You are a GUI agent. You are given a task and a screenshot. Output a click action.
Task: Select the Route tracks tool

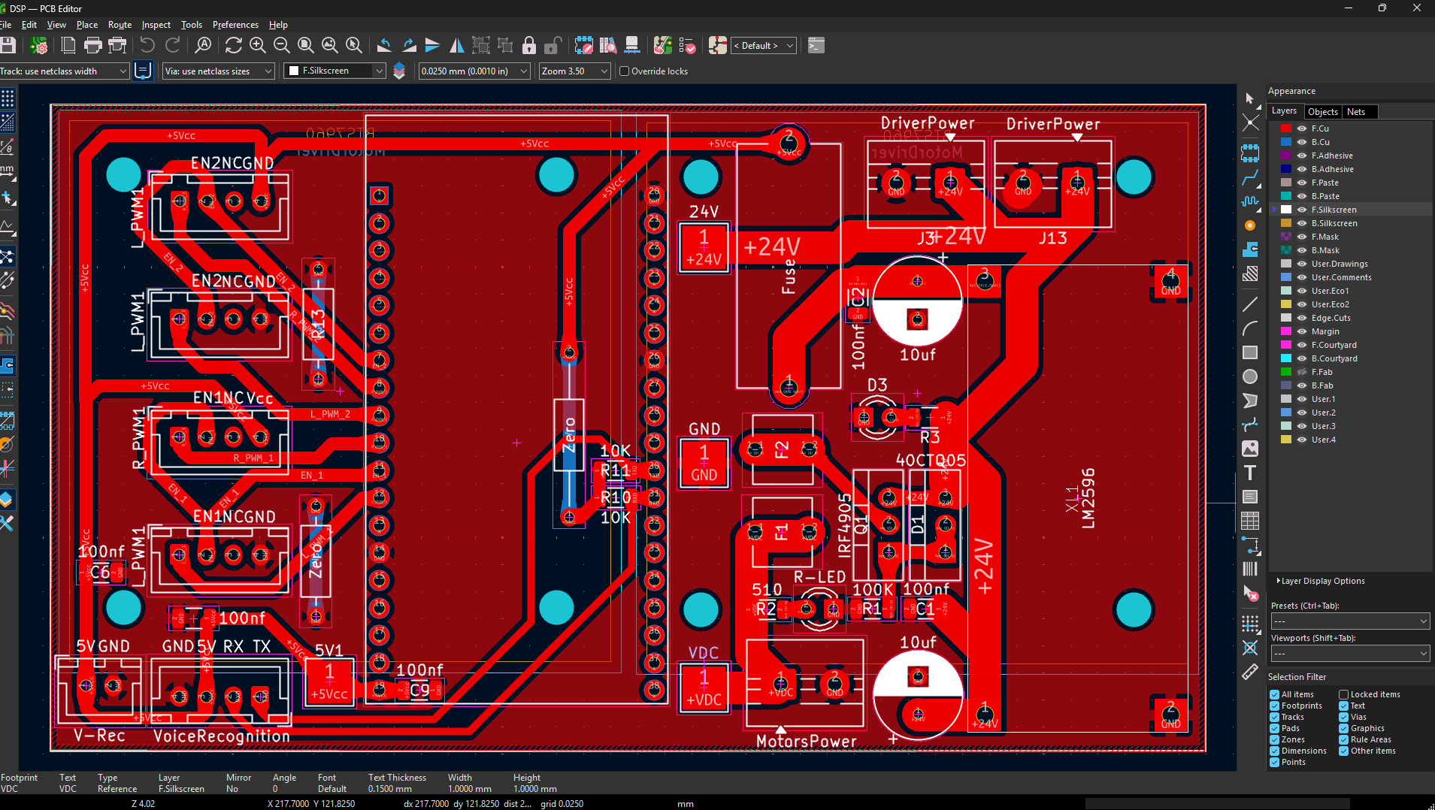[1250, 177]
